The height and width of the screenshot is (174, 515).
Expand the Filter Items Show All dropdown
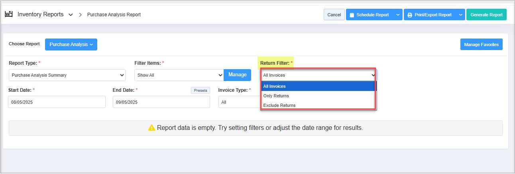(x=179, y=75)
